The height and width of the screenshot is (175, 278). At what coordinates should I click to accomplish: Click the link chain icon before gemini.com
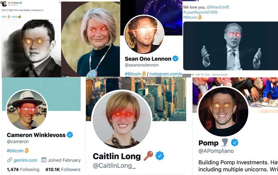[10, 160]
